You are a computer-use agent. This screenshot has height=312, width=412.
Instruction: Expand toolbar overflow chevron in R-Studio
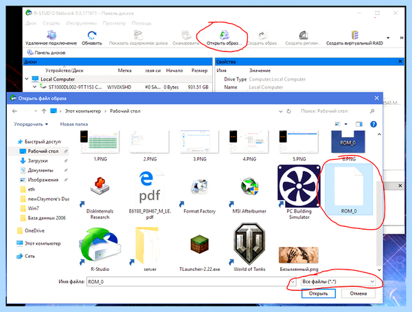402,38
